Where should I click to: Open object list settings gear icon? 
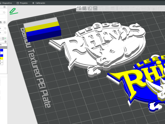click(5, 42)
